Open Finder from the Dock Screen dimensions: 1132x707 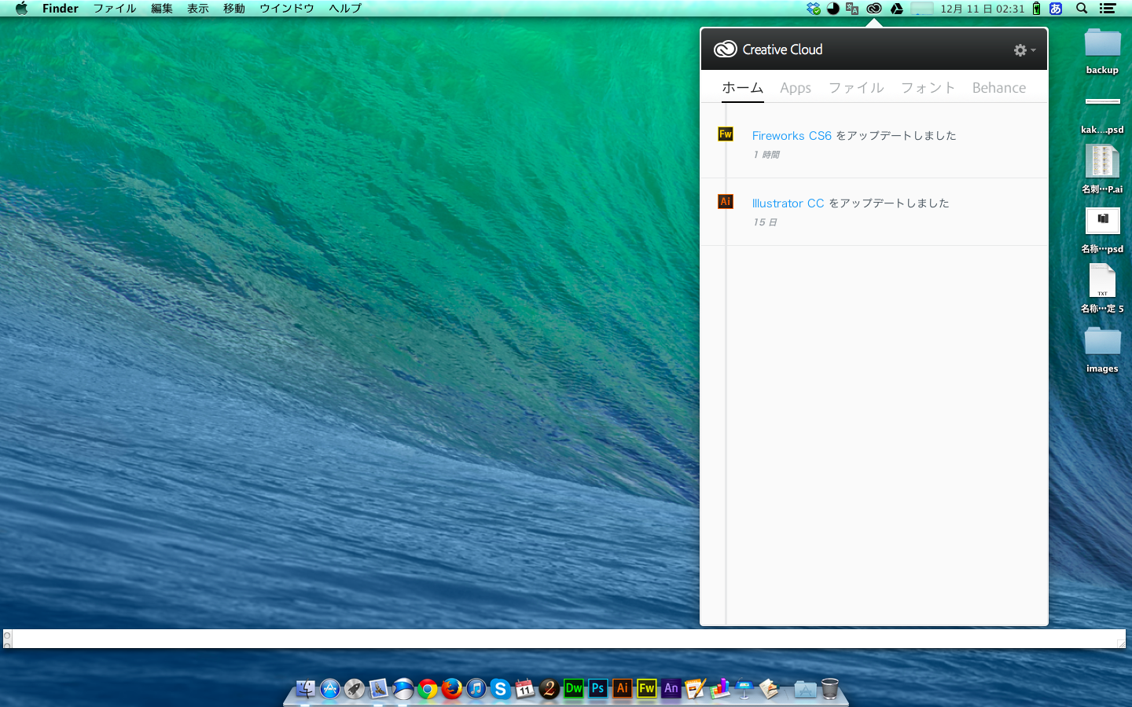pos(305,689)
